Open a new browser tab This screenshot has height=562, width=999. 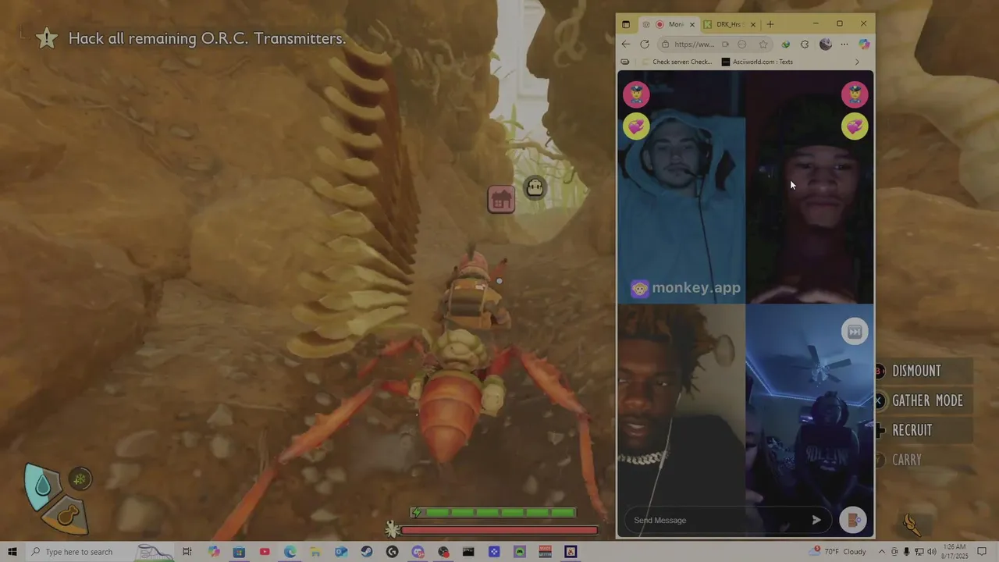click(770, 24)
